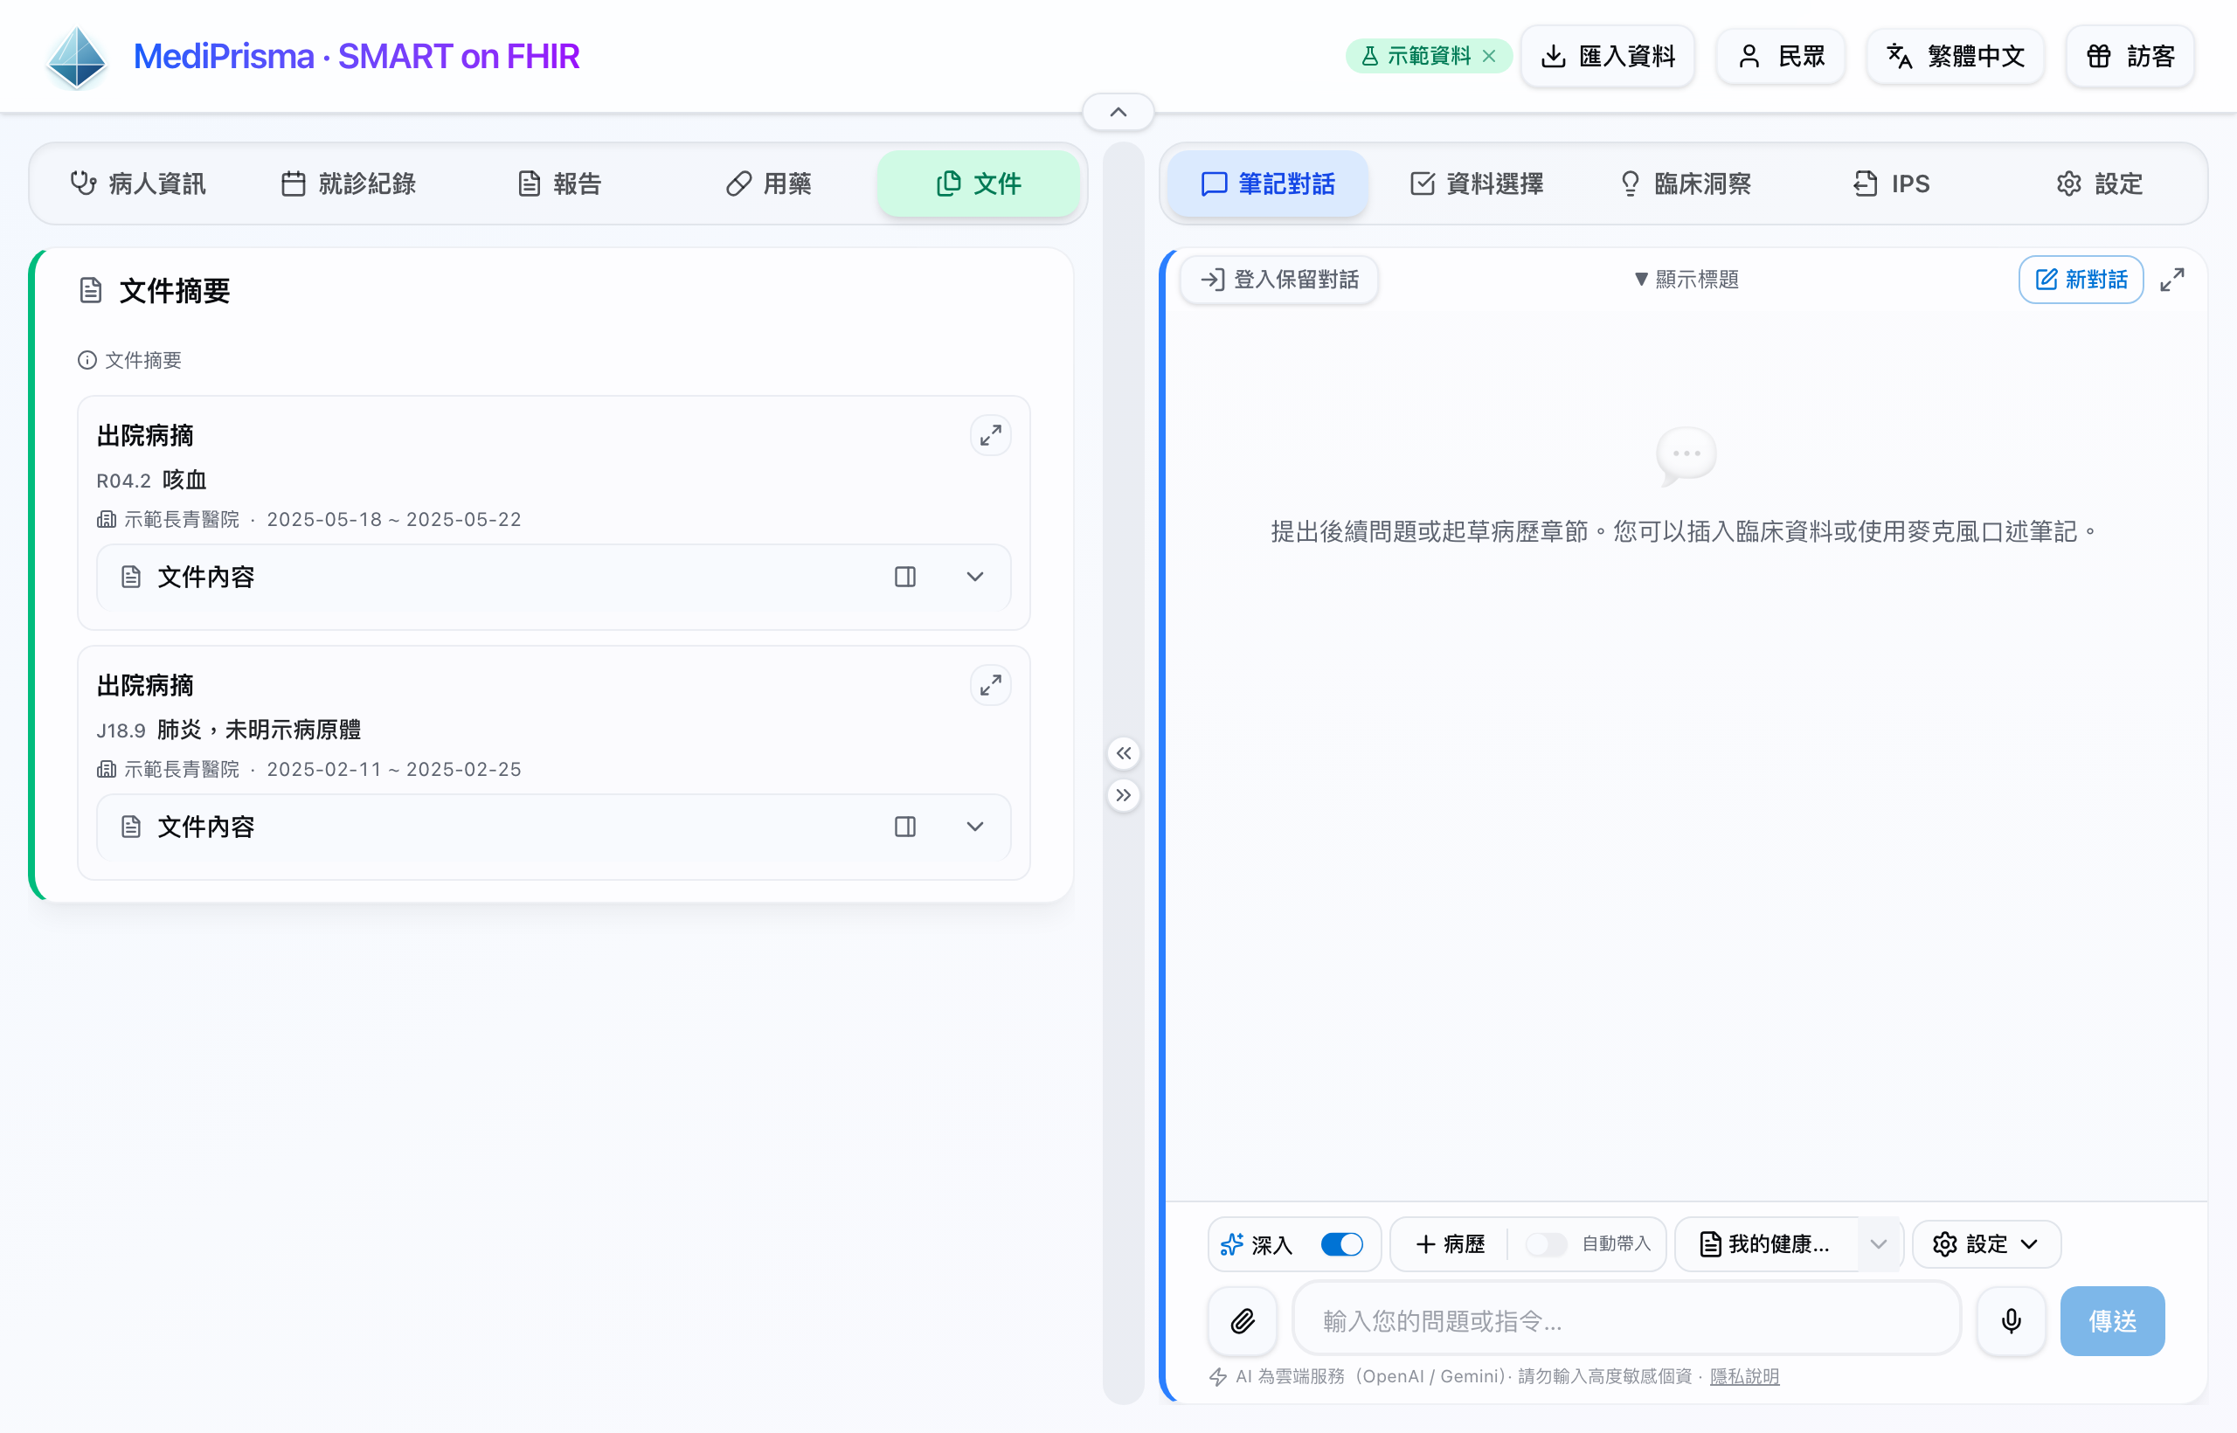Add 病歷 record with plus button
The image size is (2237, 1433).
[1450, 1244]
